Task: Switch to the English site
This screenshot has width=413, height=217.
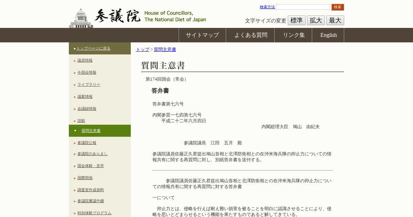Action: 329,35
